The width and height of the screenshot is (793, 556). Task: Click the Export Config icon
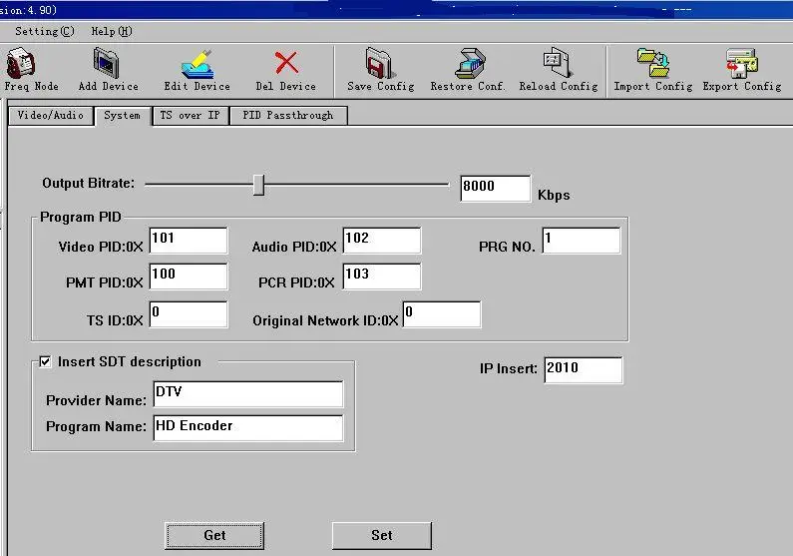coord(741,63)
